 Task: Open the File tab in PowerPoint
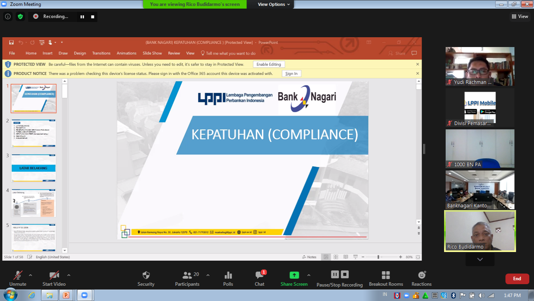pyautogui.click(x=12, y=53)
